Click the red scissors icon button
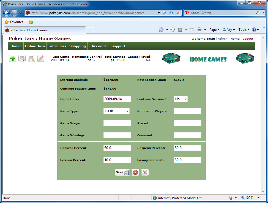The width and height of the screenshot is (268, 203). tap(145, 172)
